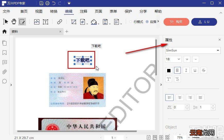Viewport: 224px width, 140px height.
Task: Toggle the Edit text and objects tool
Action: point(22,22)
